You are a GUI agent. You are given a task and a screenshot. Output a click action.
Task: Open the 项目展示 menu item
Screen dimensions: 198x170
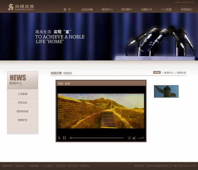coord(127,10)
